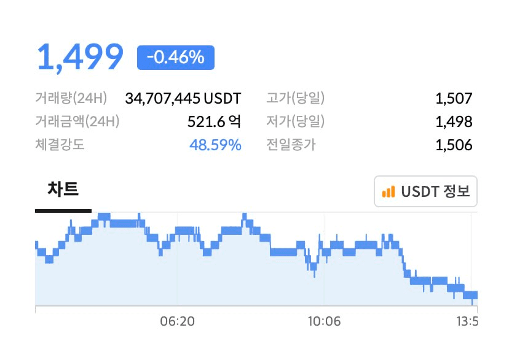The width and height of the screenshot is (509, 352).
Task: Click the 10:06 time axis marker
Action: 325,321
